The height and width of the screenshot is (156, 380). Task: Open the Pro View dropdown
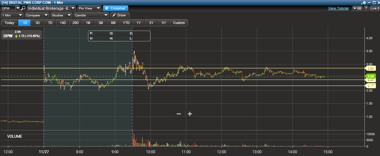89,8
